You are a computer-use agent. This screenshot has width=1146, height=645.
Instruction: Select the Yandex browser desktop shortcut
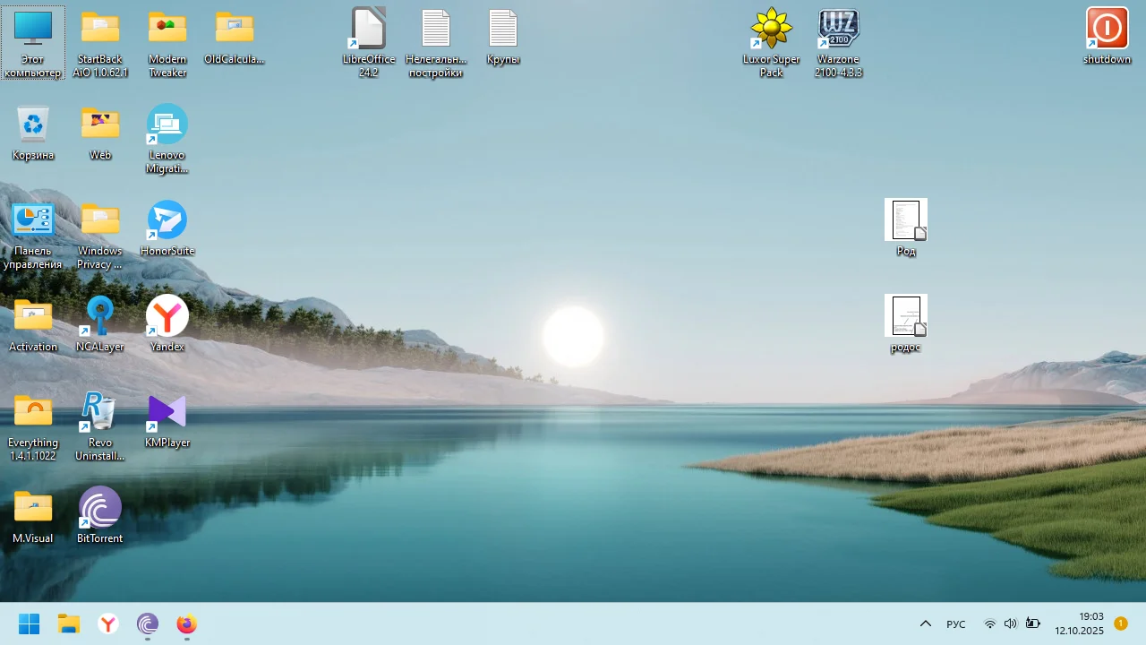[167, 324]
